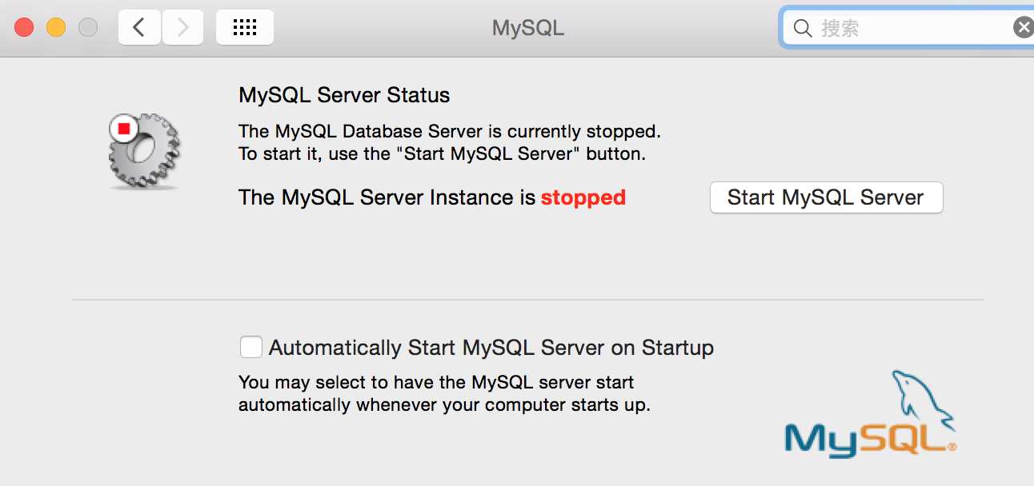Start the MySQL Server with the button

click(826, 197)
